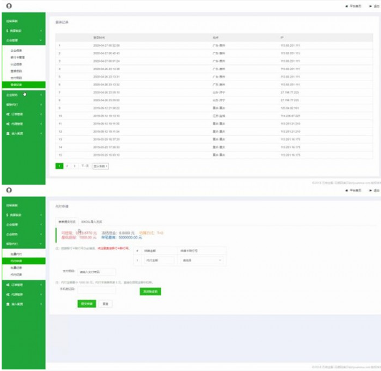This screenshot has width=381, height=371.
Task: Open the bank card management submenu item
Action: pos(17,57)
